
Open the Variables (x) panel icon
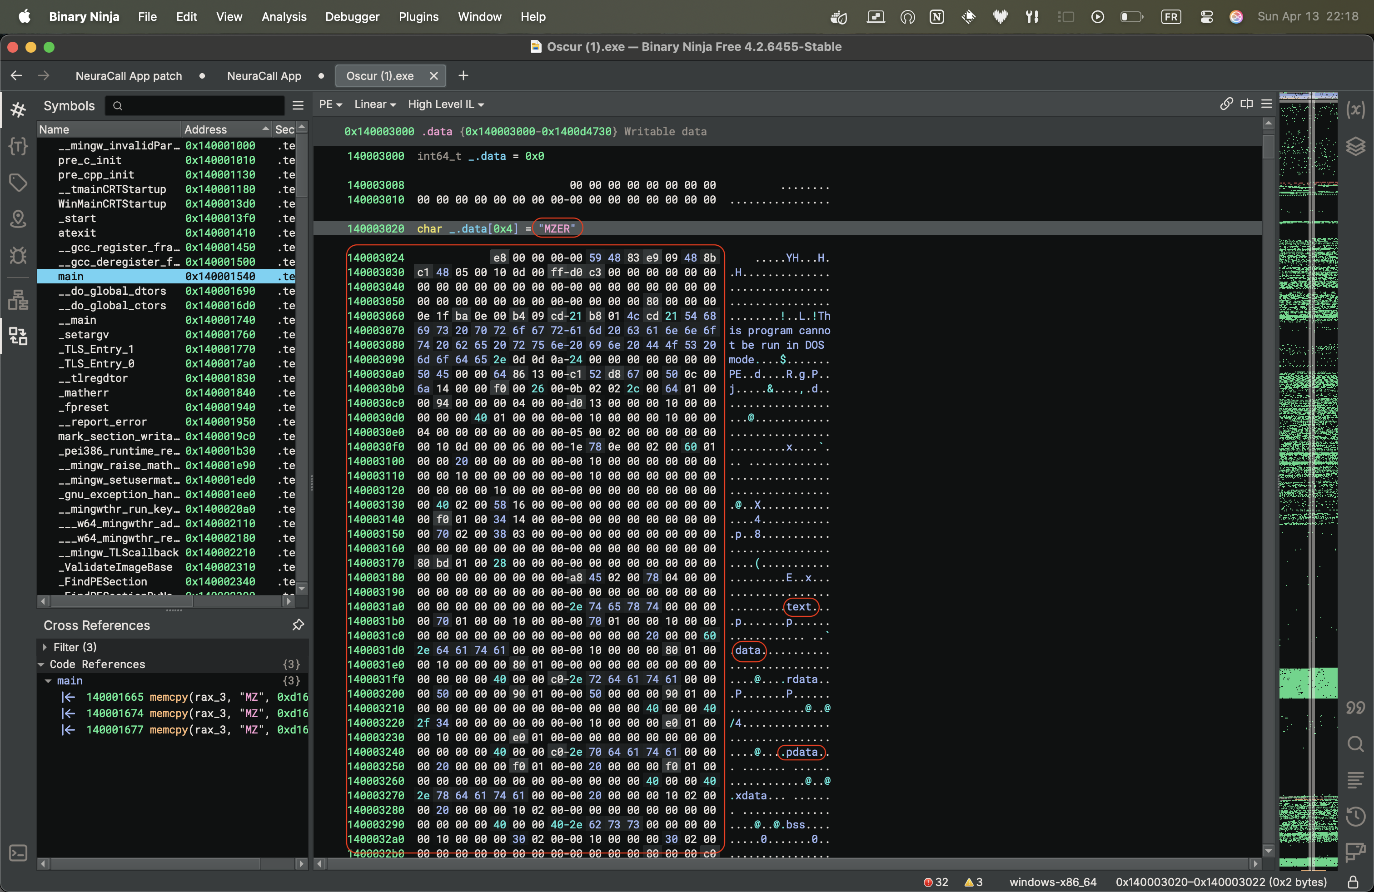(1355, 109)
